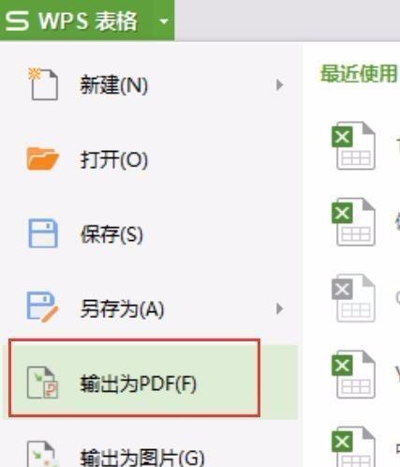Click the orange open-folder icon
The height and width of the screenshot is (467, 400).
click(43, 158)
